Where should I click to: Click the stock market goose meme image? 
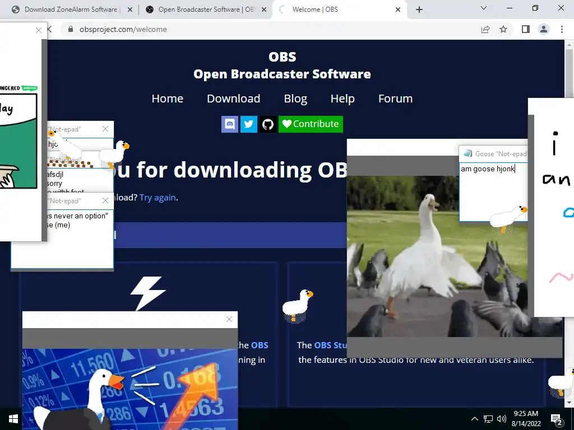tap(130, 389)
